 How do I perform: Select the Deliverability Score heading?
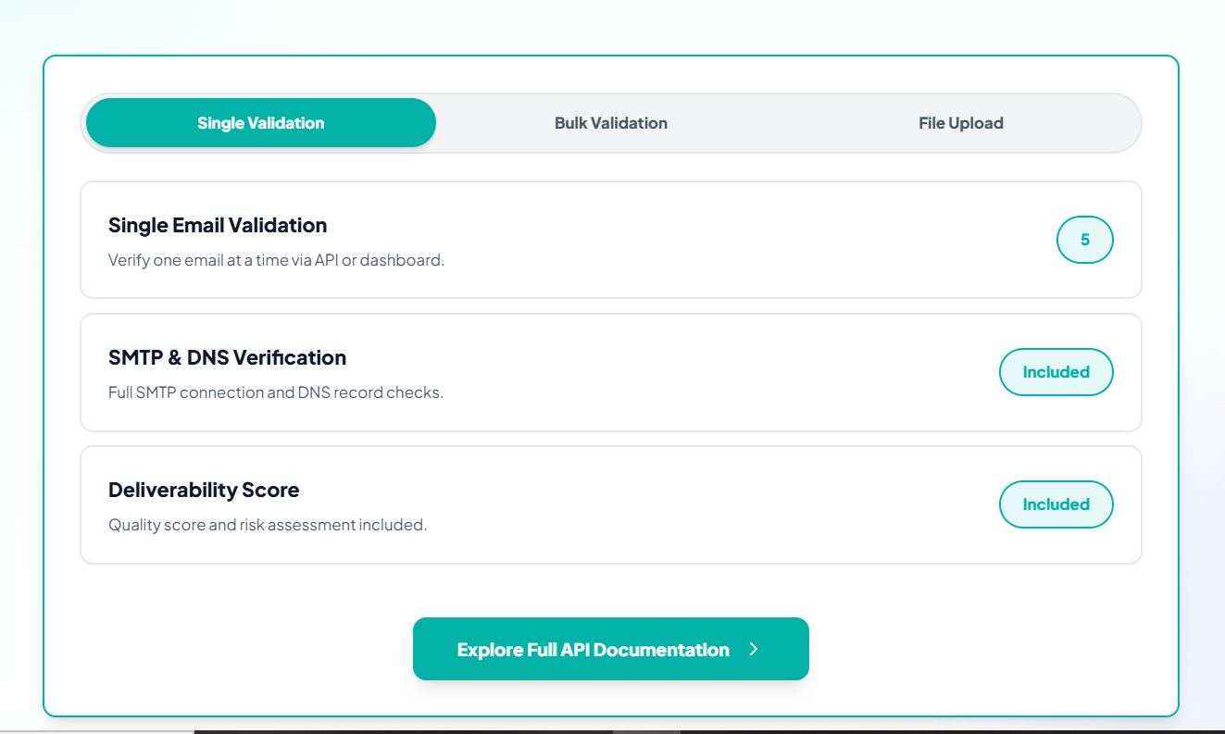click(204, 490)
